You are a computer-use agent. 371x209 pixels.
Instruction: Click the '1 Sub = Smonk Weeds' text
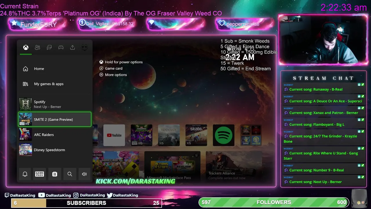point(245,41)
